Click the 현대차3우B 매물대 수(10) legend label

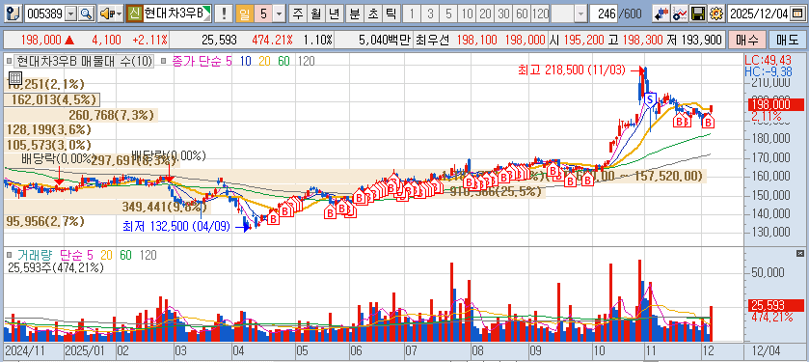point(85,62)
